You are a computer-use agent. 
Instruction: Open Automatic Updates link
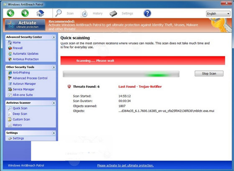[x=25, y=54]
